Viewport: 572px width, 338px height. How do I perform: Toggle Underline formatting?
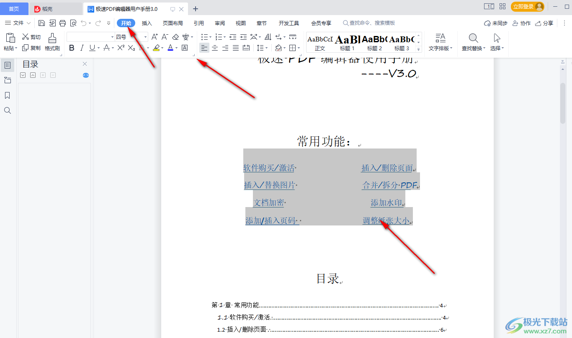(x=92, y=48)
